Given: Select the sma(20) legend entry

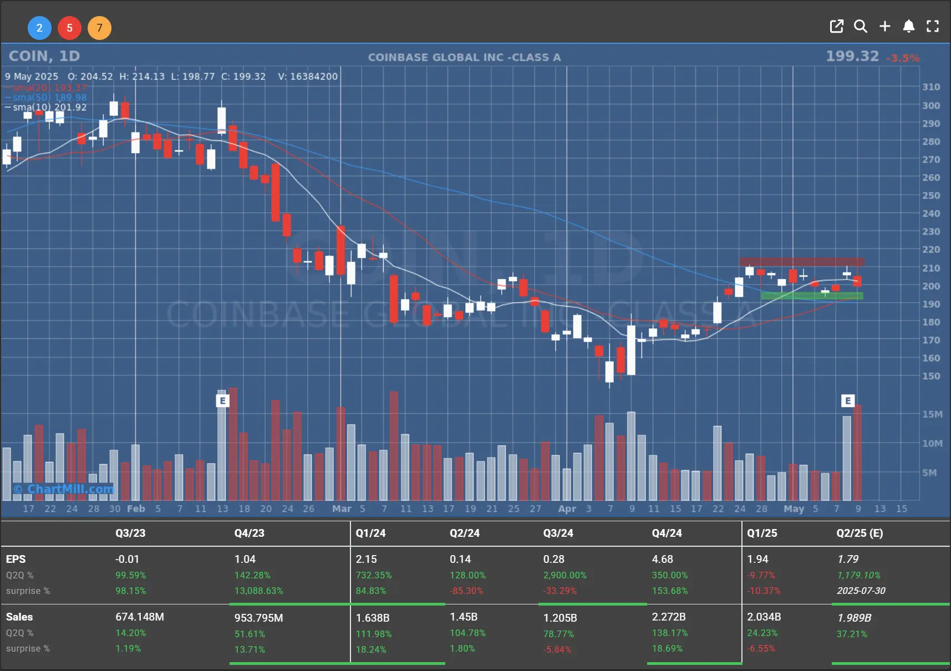Looking at the screenshot, I should 46,88.
